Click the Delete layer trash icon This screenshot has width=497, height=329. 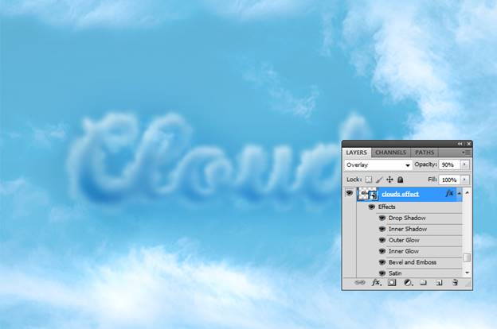point(455,282)
